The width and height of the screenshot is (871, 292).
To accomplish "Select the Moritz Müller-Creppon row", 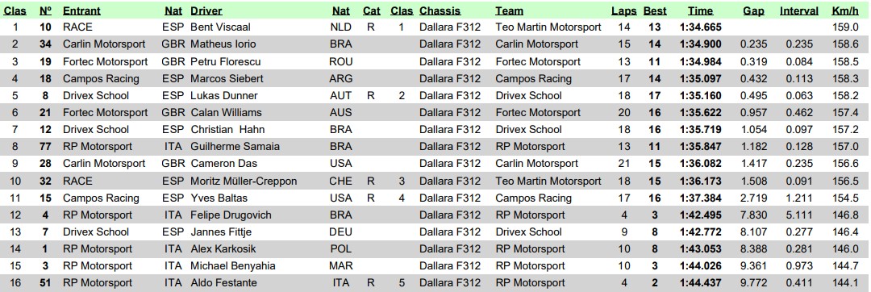I will click(x=435, y=181).
